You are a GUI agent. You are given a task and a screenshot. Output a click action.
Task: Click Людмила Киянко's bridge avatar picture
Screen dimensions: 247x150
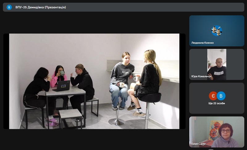click(216, 30)
